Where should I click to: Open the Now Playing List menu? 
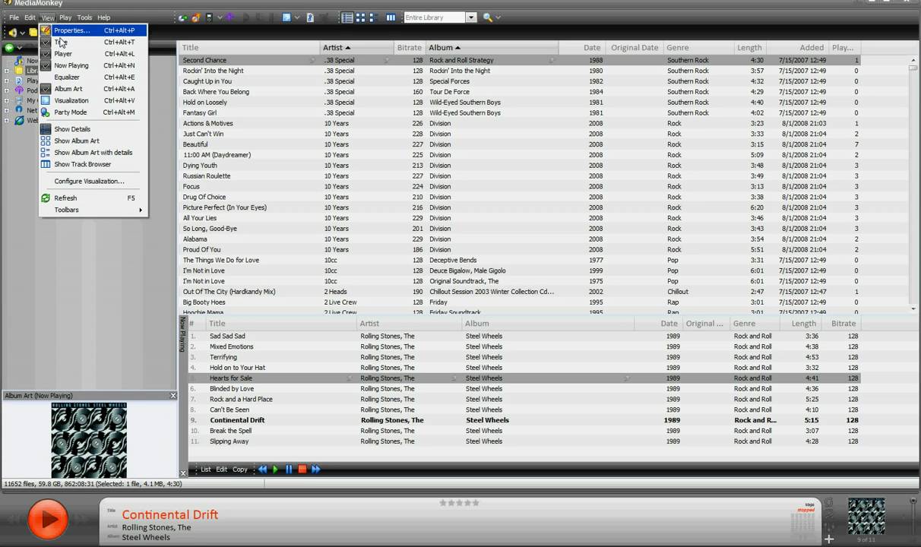[205, 470]
